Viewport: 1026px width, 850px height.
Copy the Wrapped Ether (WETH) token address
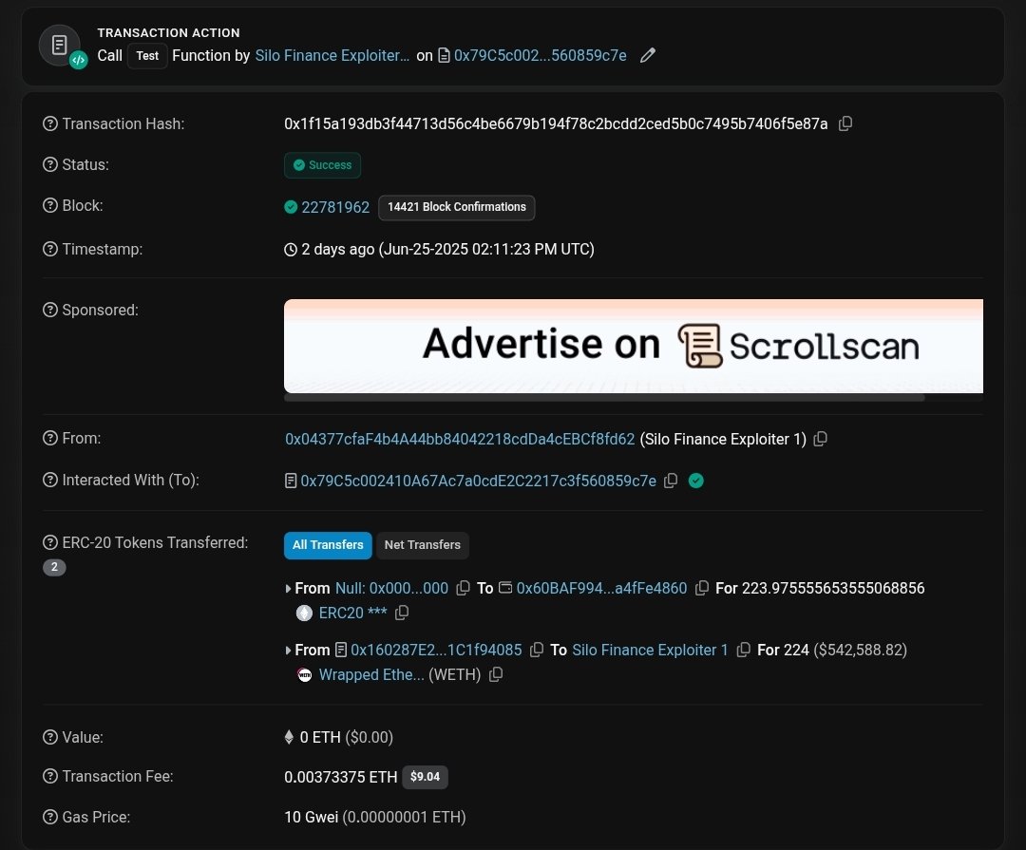[496, 674]
